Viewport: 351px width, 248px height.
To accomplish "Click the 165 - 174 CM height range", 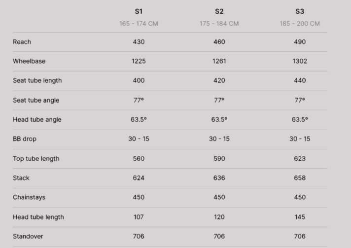I will pyautogui.click(x=139, y=24).
